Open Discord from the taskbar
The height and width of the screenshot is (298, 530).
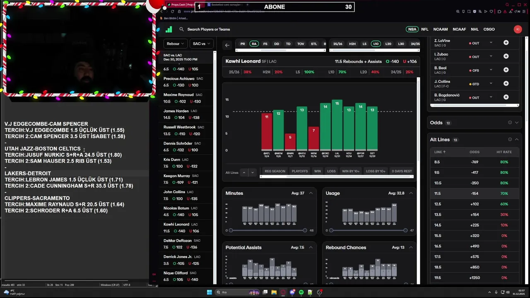tap(292, 292)
